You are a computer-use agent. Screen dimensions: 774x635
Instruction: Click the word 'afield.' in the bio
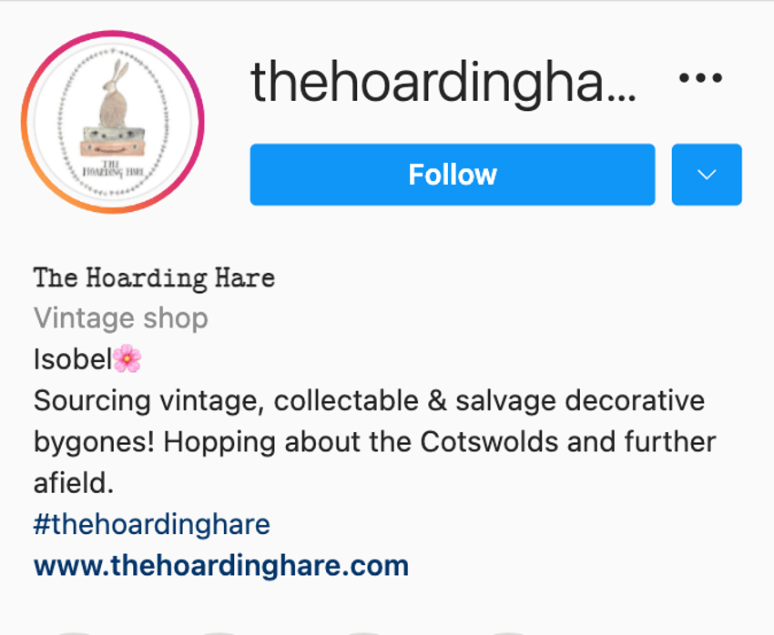74,483
